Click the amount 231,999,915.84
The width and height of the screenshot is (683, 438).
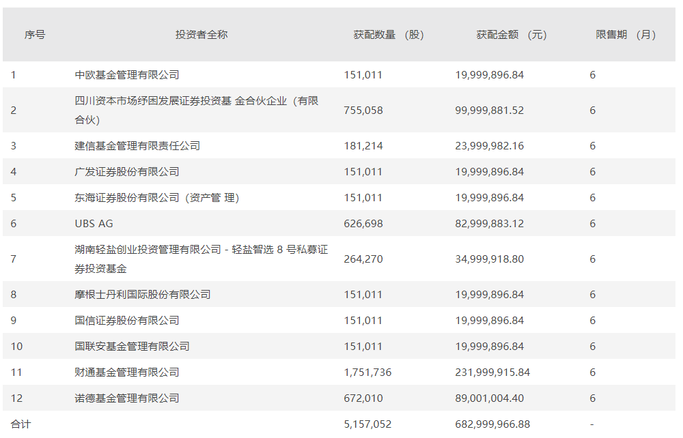[x=492, y=373]
